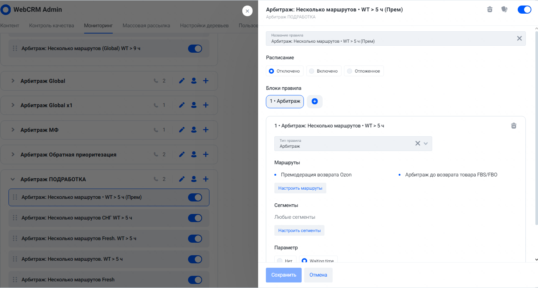Collapse the Арбитраж ПОДРАБОТКА group
538x288 pixels.
point(13,179)
